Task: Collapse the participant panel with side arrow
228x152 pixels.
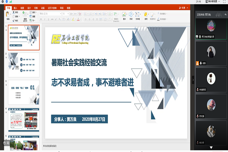Action: coord(193,79)
